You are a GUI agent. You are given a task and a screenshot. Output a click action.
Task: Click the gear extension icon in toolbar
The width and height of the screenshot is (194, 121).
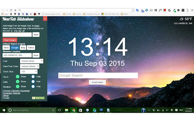coord(179,10)
